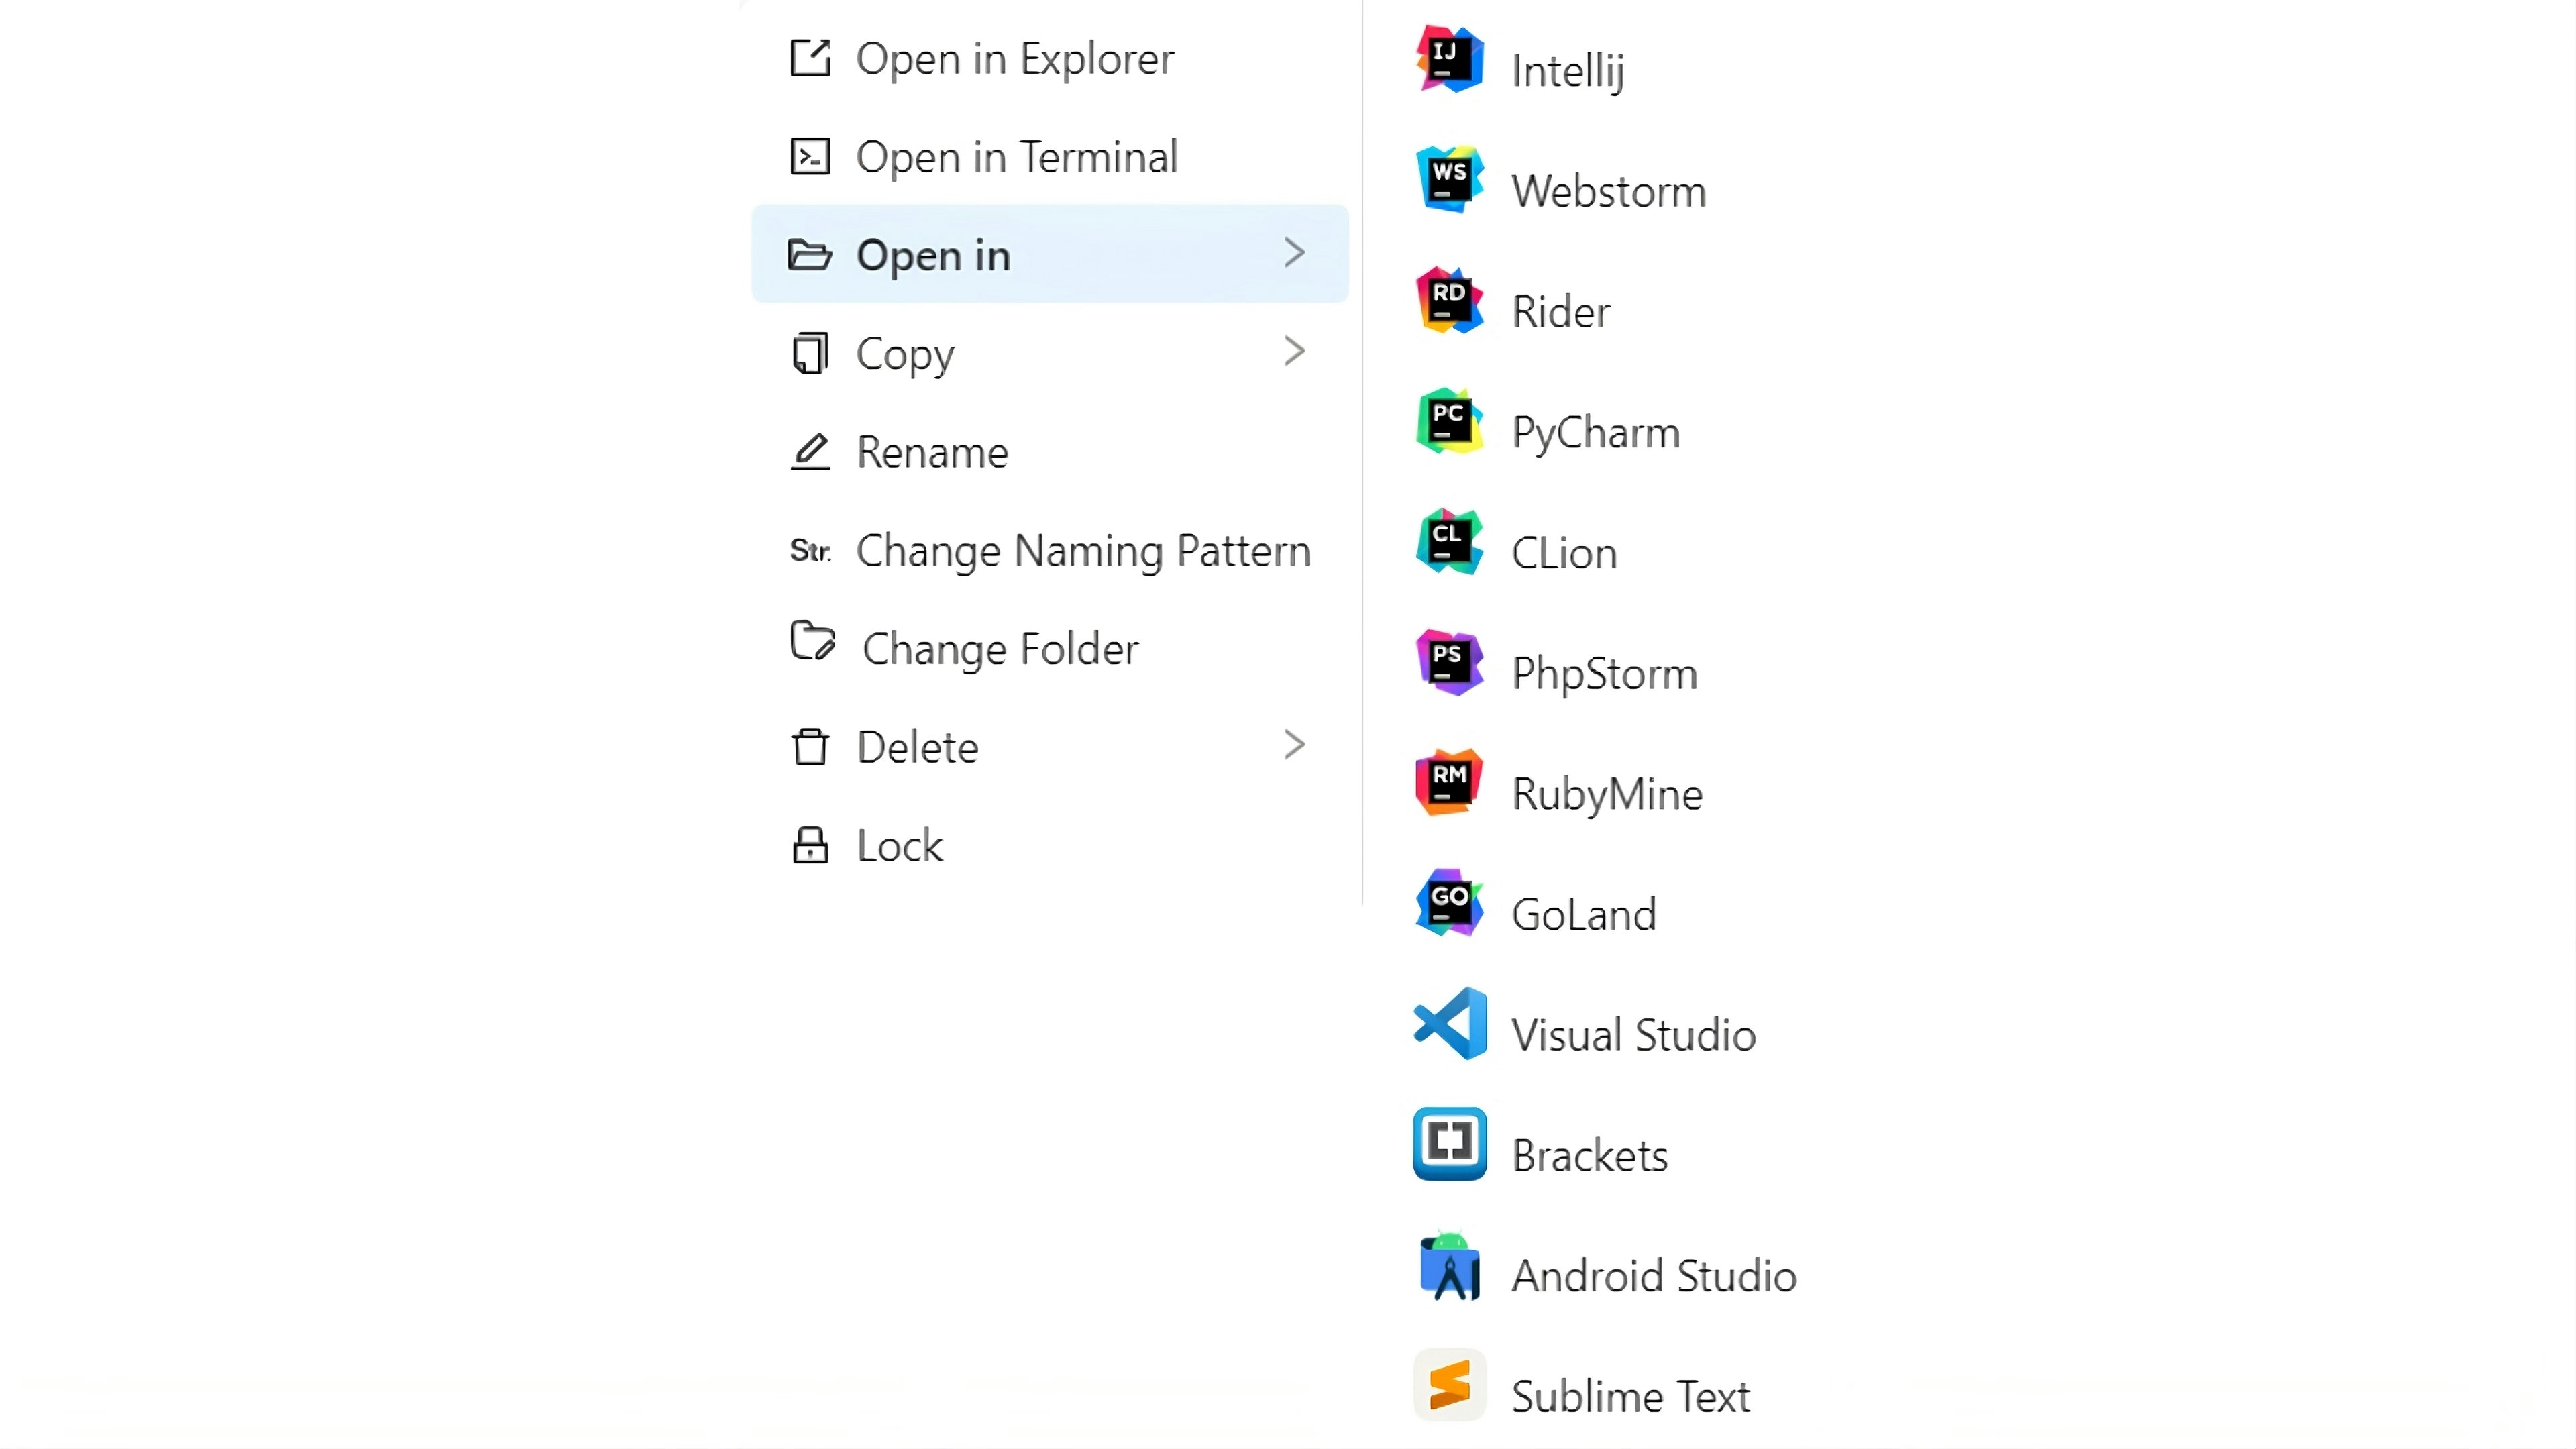Click the Rider logo icon
The image size is (2576, 1449).
coord(1449,300)
